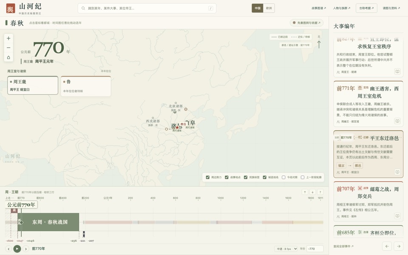Click the red star capital marker at 洛邑
The width and height of the screenshot is (408, 255).
[x=177, y=127]
